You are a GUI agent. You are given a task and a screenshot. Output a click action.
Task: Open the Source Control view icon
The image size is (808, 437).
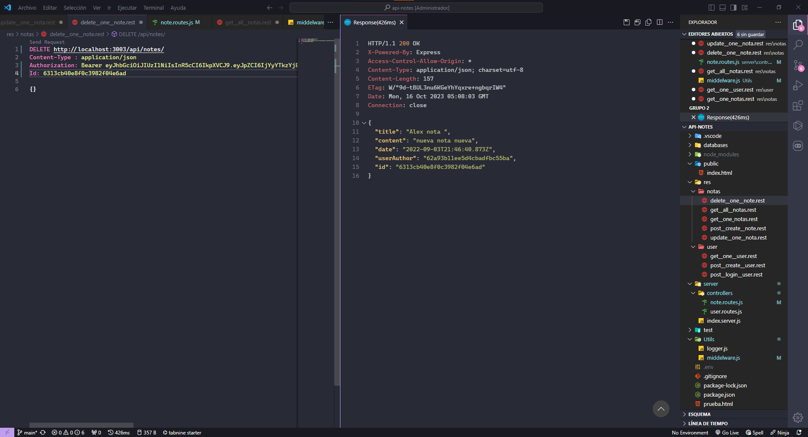click(x=797, y=65)
